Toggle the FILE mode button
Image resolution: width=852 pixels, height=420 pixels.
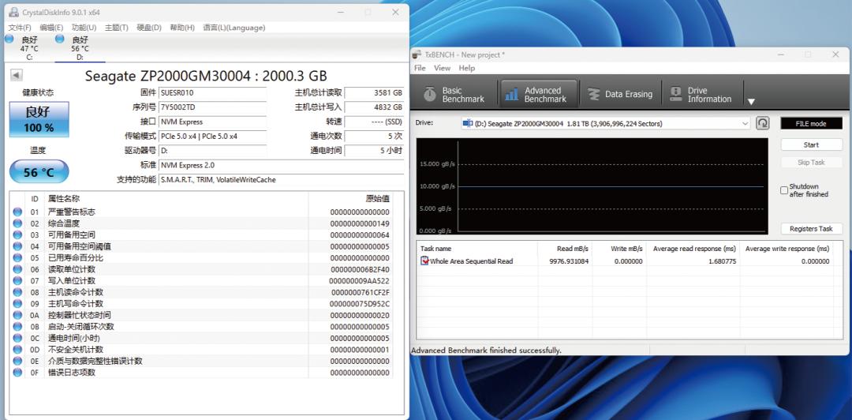coord(811,124)
